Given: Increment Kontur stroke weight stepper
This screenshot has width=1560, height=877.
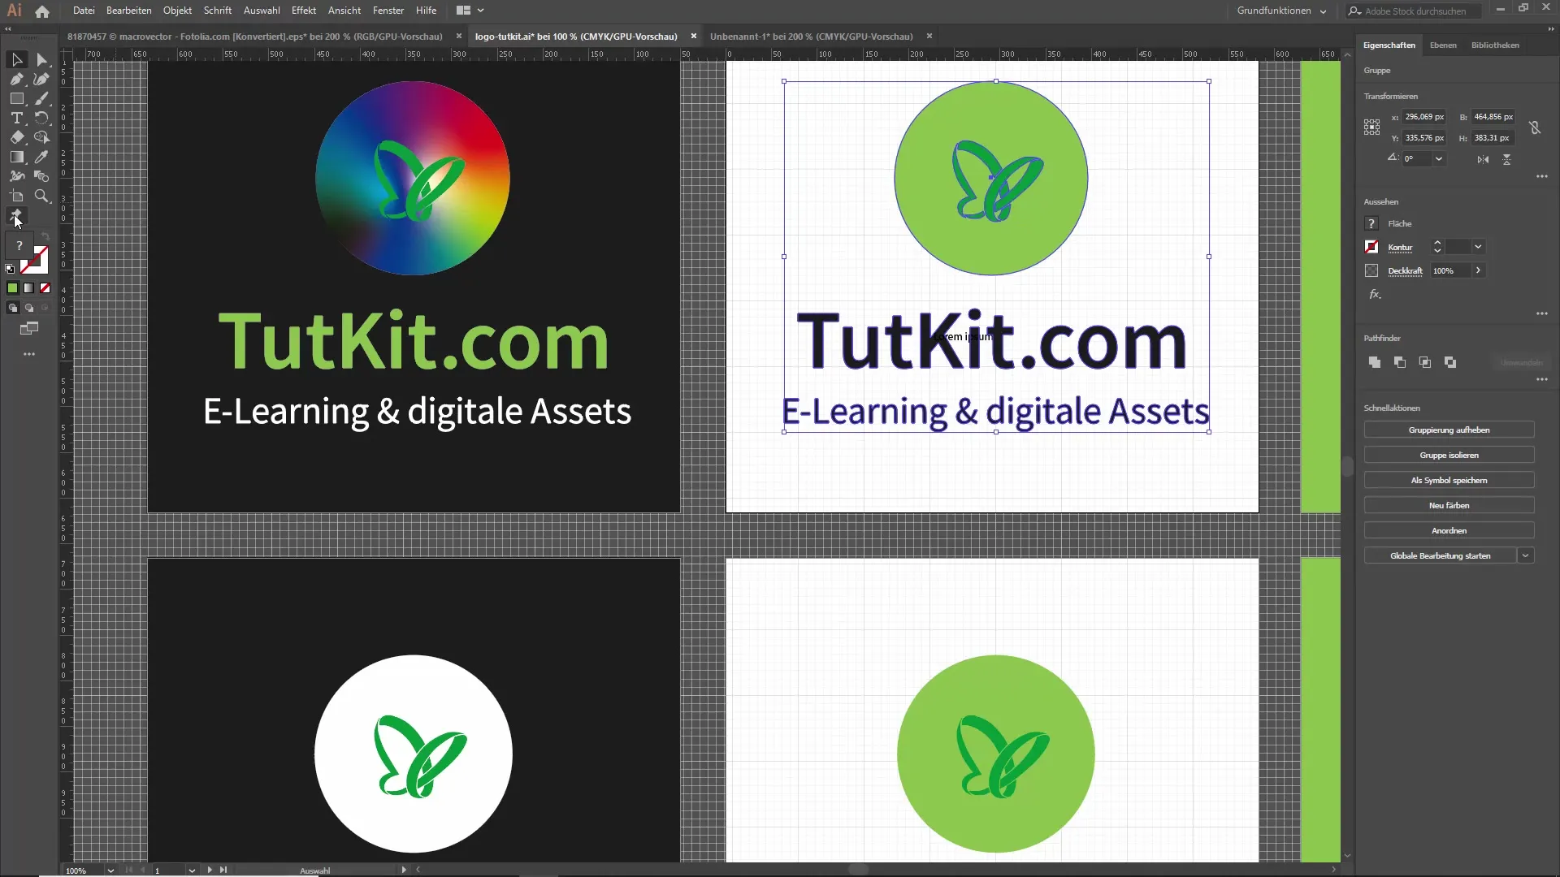Looking at the screenshot, I should (1437, 243).
